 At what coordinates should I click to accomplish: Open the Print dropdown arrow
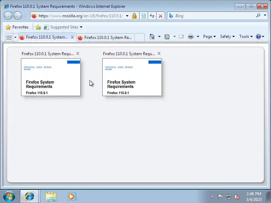pos(198,37)
